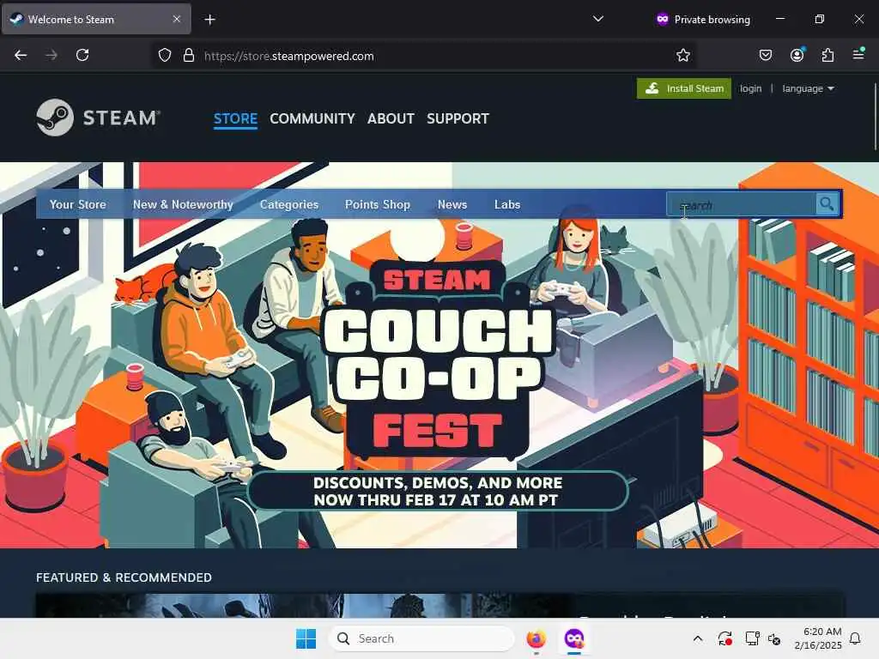Viewport: 879px width, 659px height.
Task: Open the Labs tab
Action: (x=507, y=204)
